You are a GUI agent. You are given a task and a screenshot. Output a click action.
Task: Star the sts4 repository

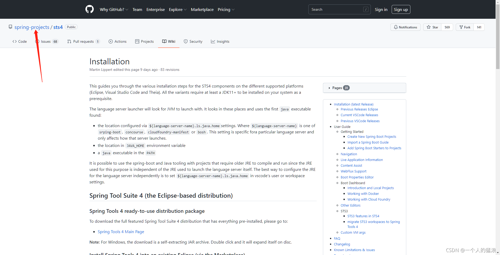pyautogui.click(x=432, y=27)
